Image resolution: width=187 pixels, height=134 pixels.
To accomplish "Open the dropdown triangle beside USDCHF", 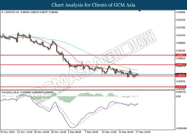I will click(x=2, y=12).
